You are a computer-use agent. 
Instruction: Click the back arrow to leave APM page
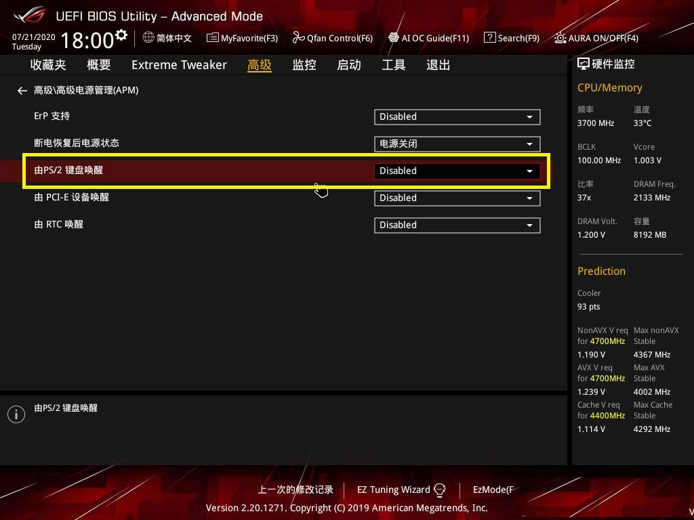pos(22,90)
